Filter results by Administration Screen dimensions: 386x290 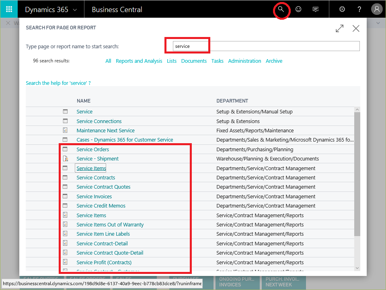coord(244,61)
